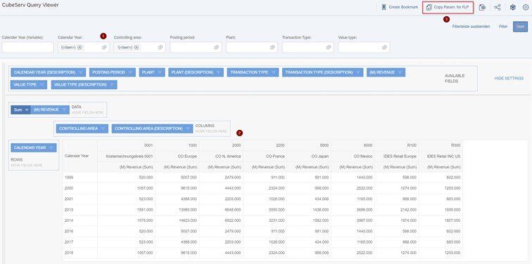Click cell value 13983.000
532x264 pixels.
(x=188, y=210)
